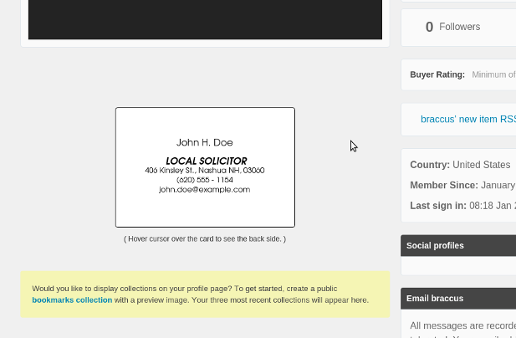The width and height of the screenshot is (516, 338).
Task: Click the hover cursor hint caption
Action: [205, 239]
